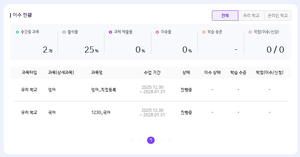Select the 전체 filter tab
300x157 pixels.
tap(225, 16)
